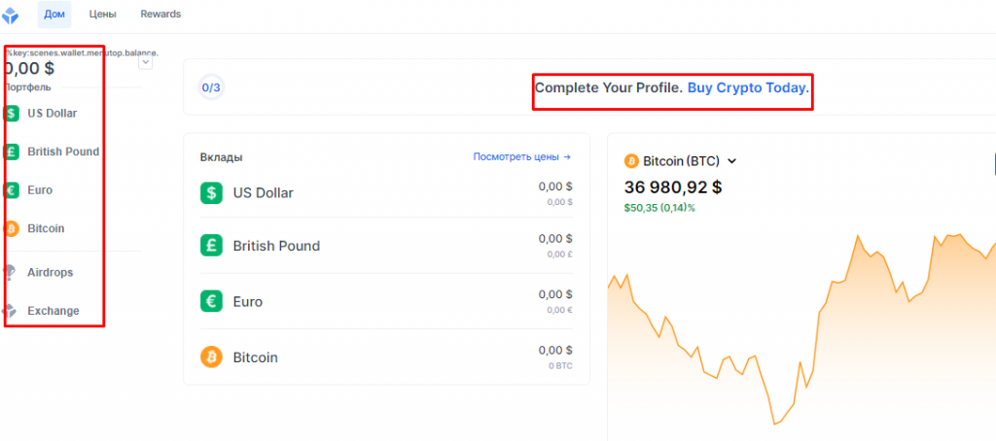Click the 0/3 profile progress indicator
This screenshot has width=996, height=441.
pyautogui.click(x=211, y=87)
